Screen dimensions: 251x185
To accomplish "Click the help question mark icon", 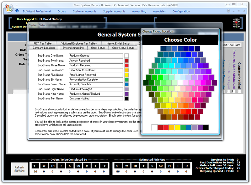I will pos(229,11).
